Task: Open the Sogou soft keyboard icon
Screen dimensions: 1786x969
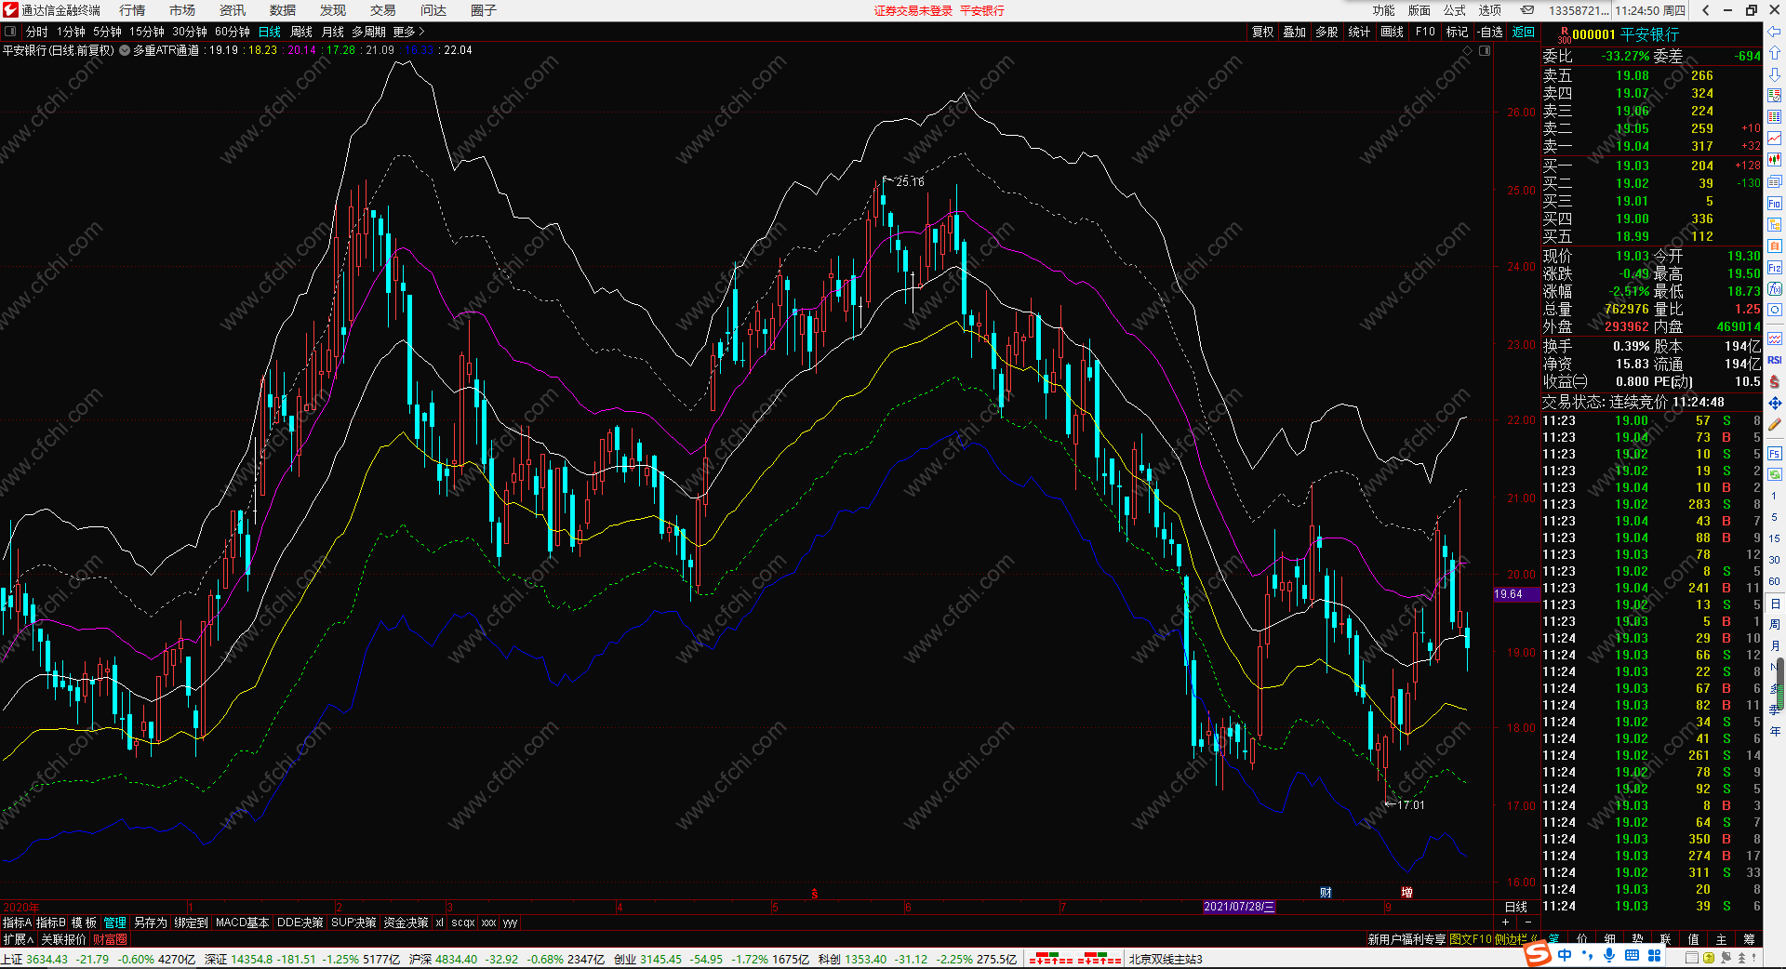Action: coord(1632,955)
